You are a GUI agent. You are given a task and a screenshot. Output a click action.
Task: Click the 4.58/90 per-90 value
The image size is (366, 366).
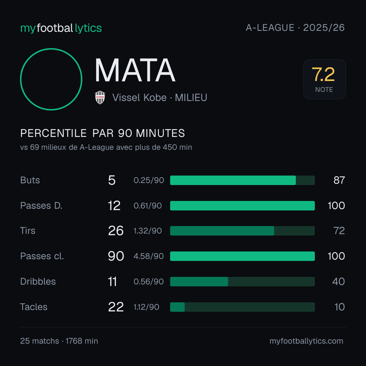click(x=149, y=256)
